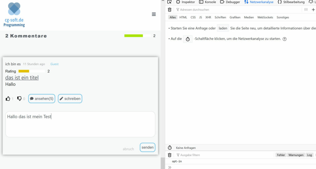The height and width of the screenshot is (169, 316).
Task: Toggle Warnungen console filter
Action: 296,155
